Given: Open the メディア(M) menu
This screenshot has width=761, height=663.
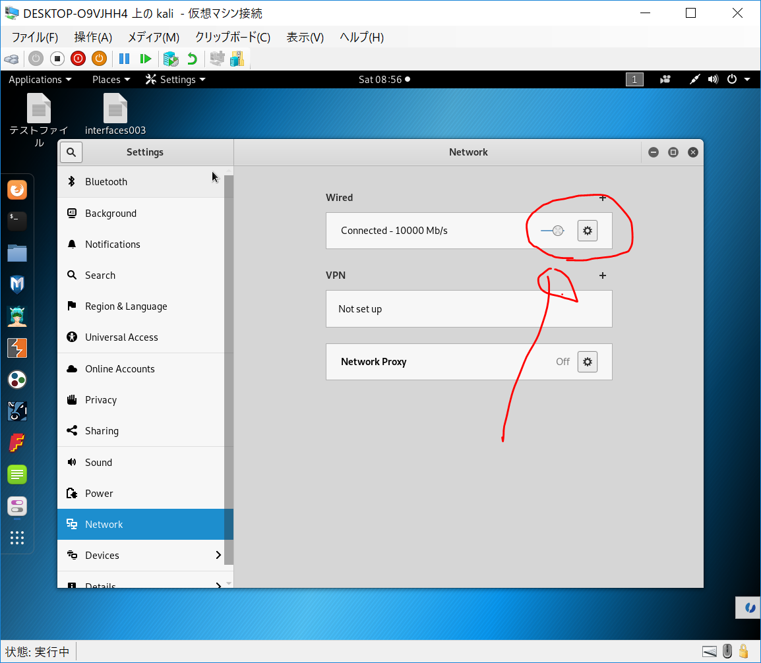Looking at the screenshot, I should (x=153, y=37).
